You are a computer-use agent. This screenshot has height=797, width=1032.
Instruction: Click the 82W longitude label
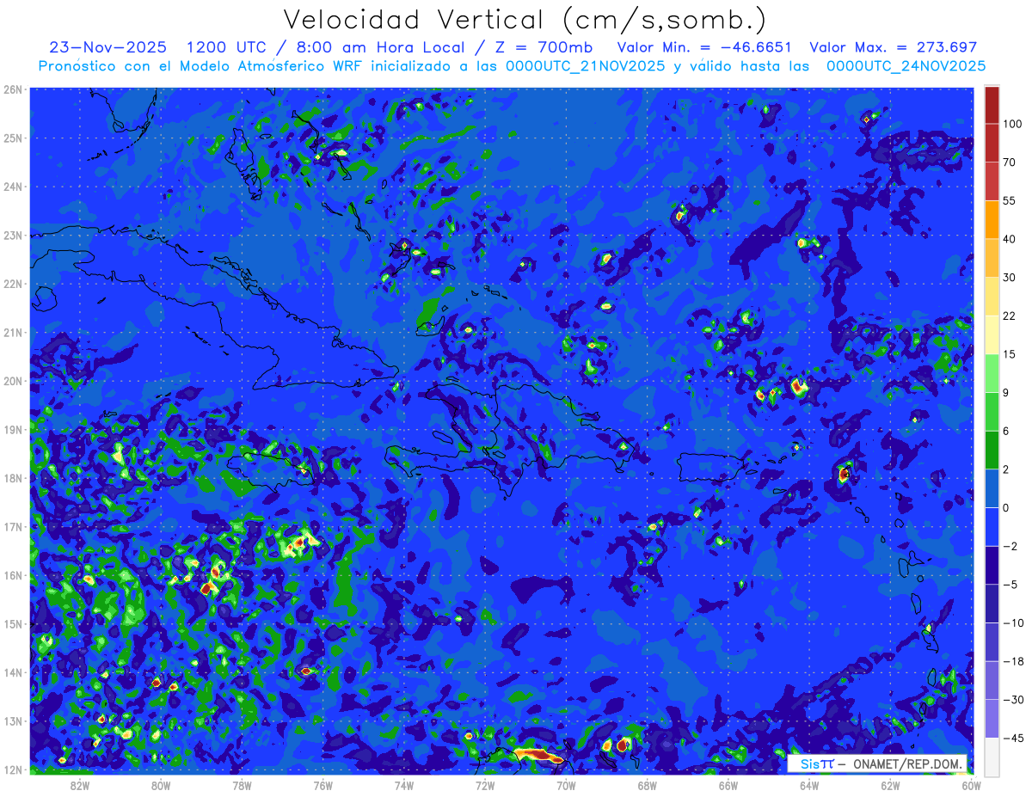(80, 785)
